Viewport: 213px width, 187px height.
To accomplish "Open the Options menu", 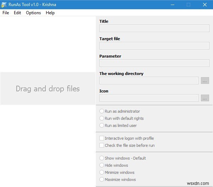I will pos(33,13).
